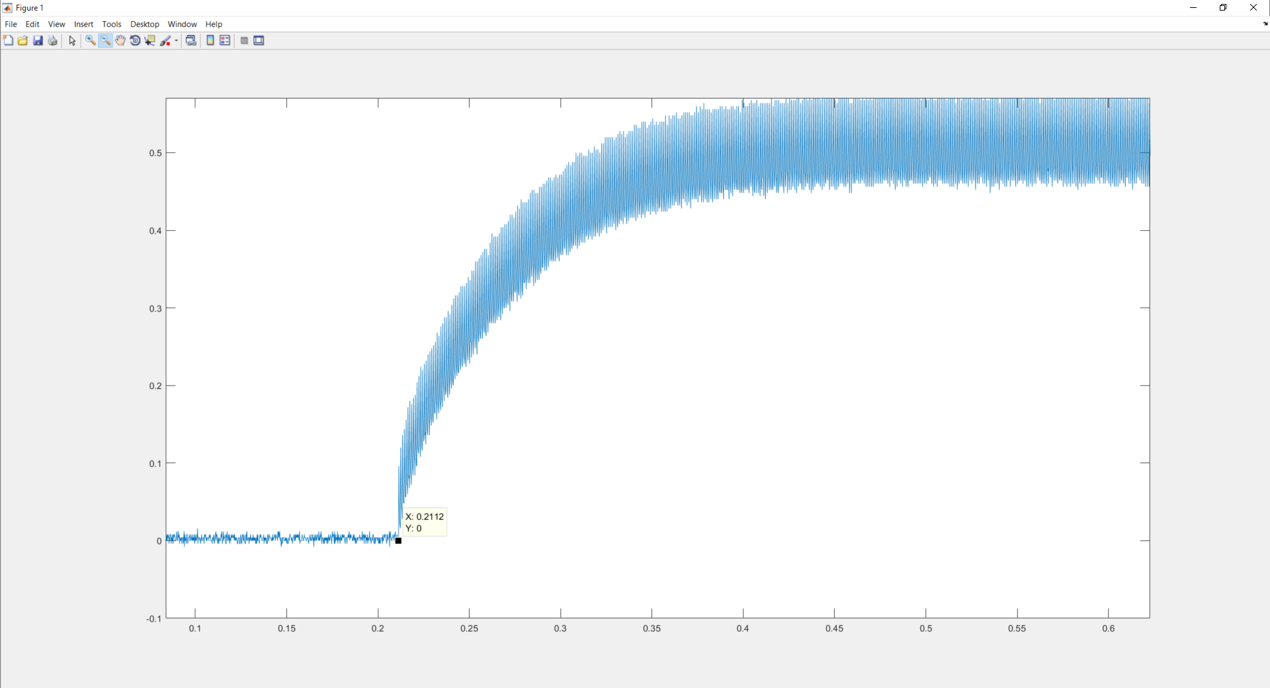Viewport: 1270px width, 688px height.
Task: Click the x-axis label 0.1
Action: pyautogui.click(x=195, y=628)
